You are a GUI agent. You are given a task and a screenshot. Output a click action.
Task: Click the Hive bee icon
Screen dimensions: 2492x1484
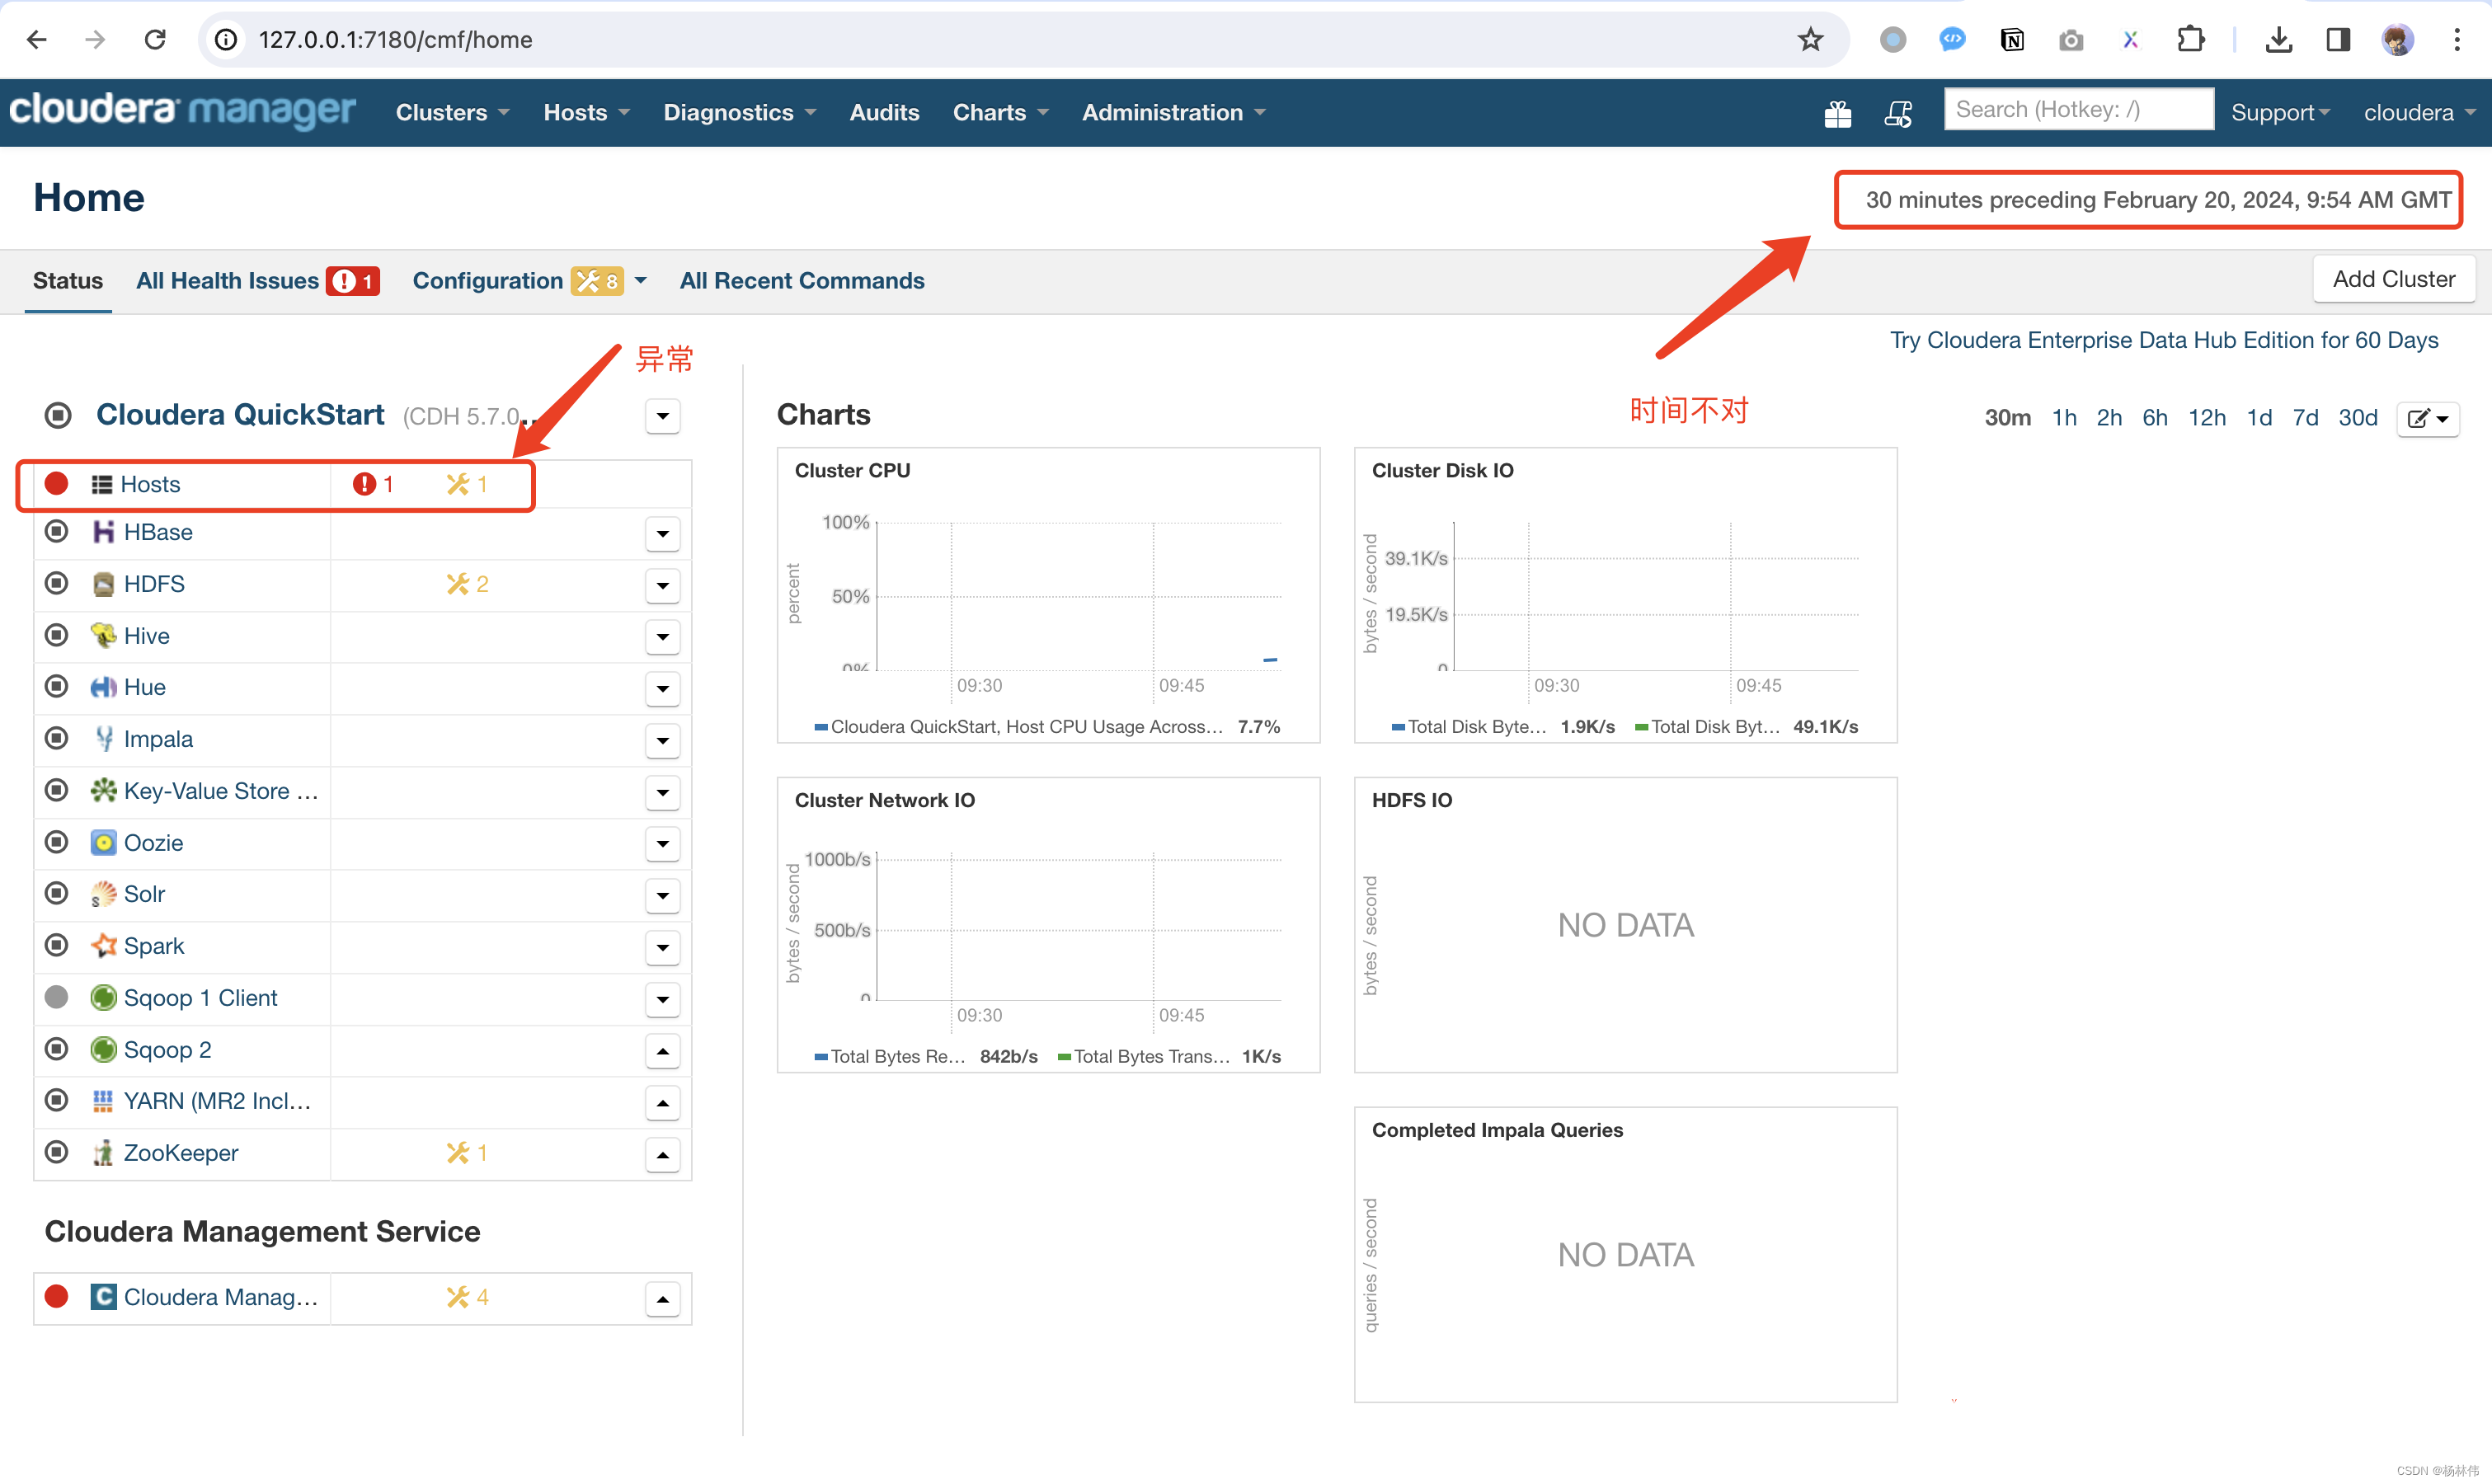(x=103, y=636)
